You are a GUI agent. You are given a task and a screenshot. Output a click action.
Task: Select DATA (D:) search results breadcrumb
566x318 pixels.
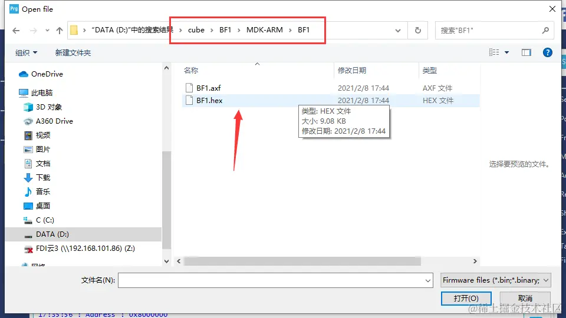tap(132, 30)
